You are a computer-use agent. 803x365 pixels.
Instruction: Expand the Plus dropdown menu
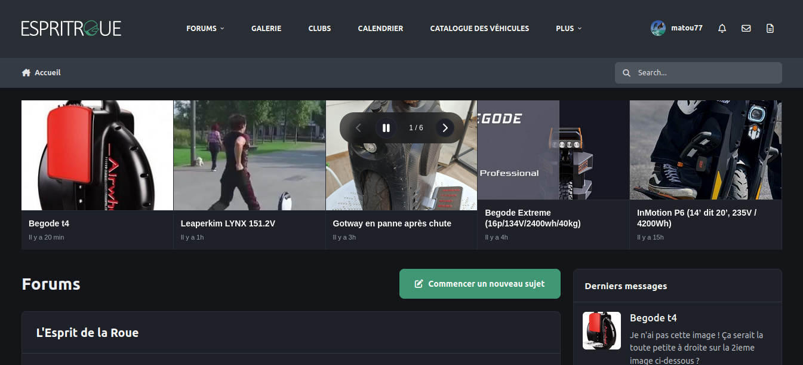click(x=568, y=28)
